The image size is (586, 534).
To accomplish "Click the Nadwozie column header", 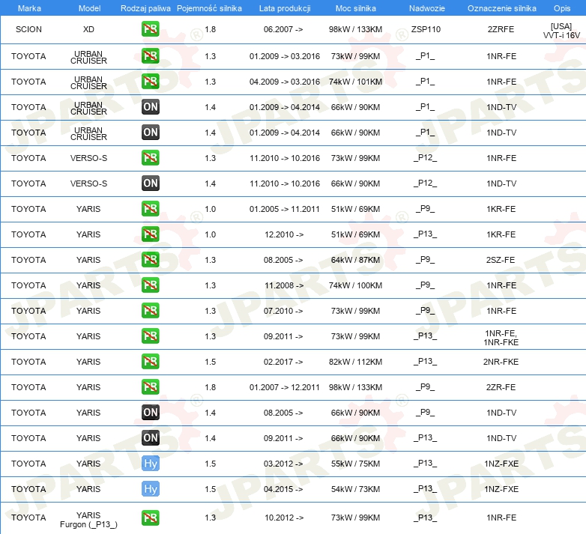I will (x=427, y=8).
